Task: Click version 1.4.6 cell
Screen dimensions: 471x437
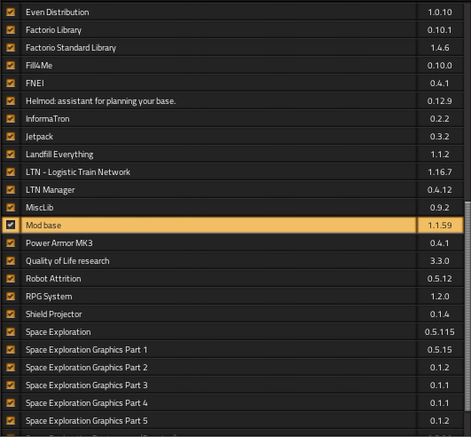Action: click(440, 48)
